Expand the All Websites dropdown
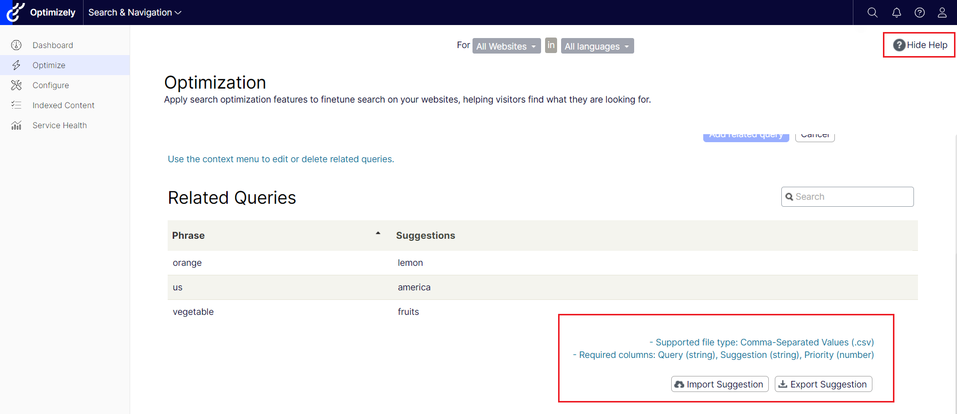The height and width of the screenshot is (414, 957). pyautogui.click(x=506, y=46)
